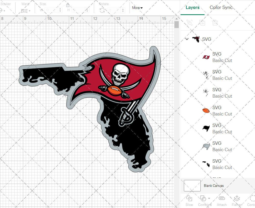Select the red flag SVG layer thumbnail
Image resolution: width=255 pixels, height=208 pixels.
(206, 57)
